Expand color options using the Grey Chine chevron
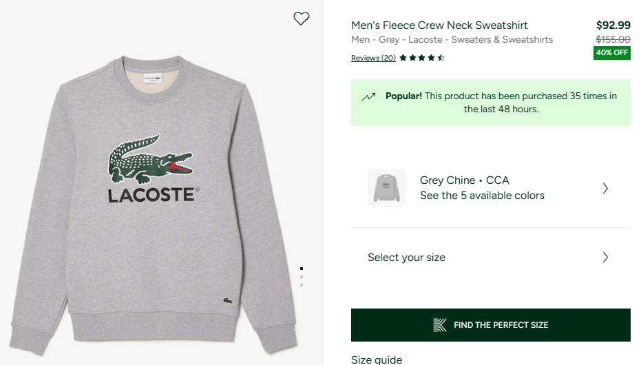The height and width of the screenshot is (365, 641). (605, 188)
